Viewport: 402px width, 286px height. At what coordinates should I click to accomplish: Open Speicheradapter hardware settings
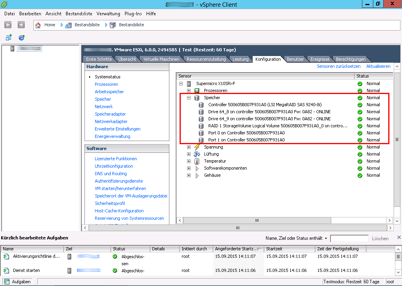coord(110,114)
